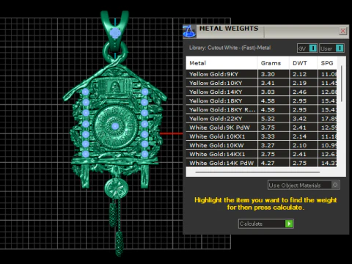
Task: Select the White Gold:14K PdW row
Action: click(x=261, y=163)
